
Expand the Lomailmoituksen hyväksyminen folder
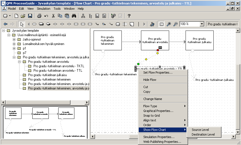pyautogui.click(x=14, y=44)
